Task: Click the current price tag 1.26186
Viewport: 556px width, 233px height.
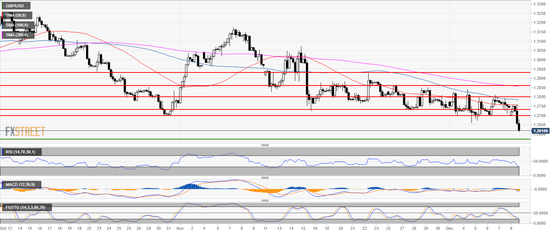Action: coord(540,130)
